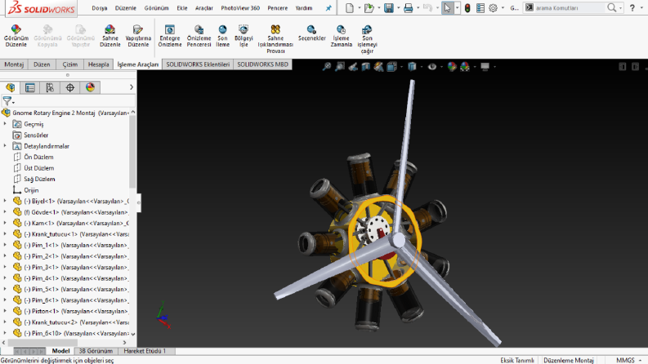Click Son işlemeyi çağır recall render

tap(367, 39)
